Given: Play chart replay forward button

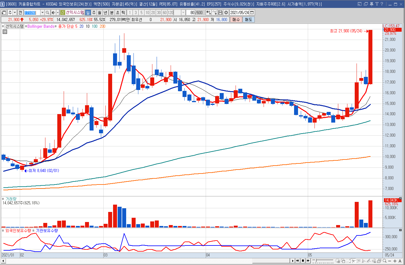Looking at the screenshot, I should pyautogui.click(x=293, y=261).
